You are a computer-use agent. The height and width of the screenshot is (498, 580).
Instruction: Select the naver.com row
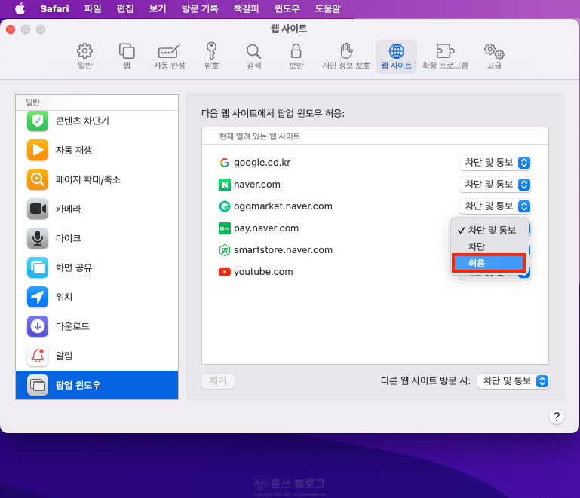(375, 185)
